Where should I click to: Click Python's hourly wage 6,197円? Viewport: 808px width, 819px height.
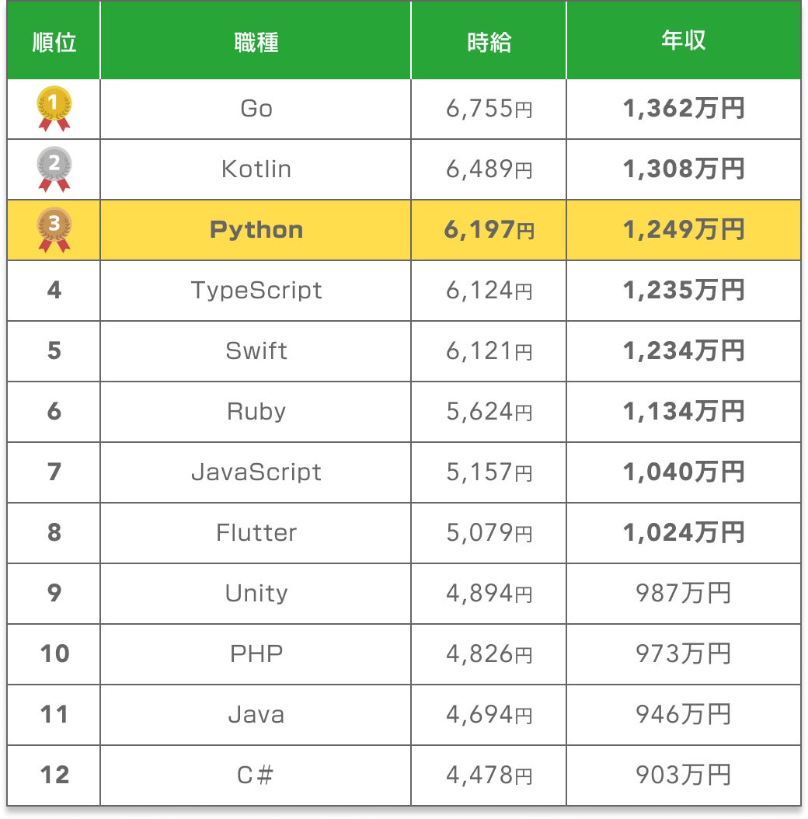pyautogui.click(x=489, y=230)
